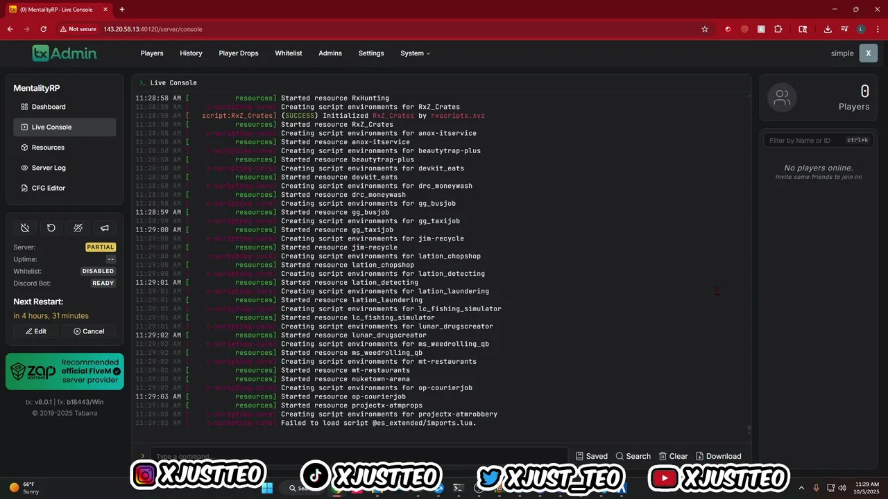Viewport: 888px width, 499px height.
Task: Open CFG Editor in the sidebar
Action: [x=65, y=188]
